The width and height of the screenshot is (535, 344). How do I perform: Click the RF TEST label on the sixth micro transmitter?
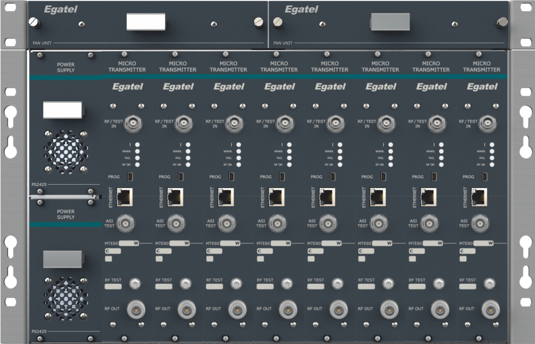[x=367, y=280]
